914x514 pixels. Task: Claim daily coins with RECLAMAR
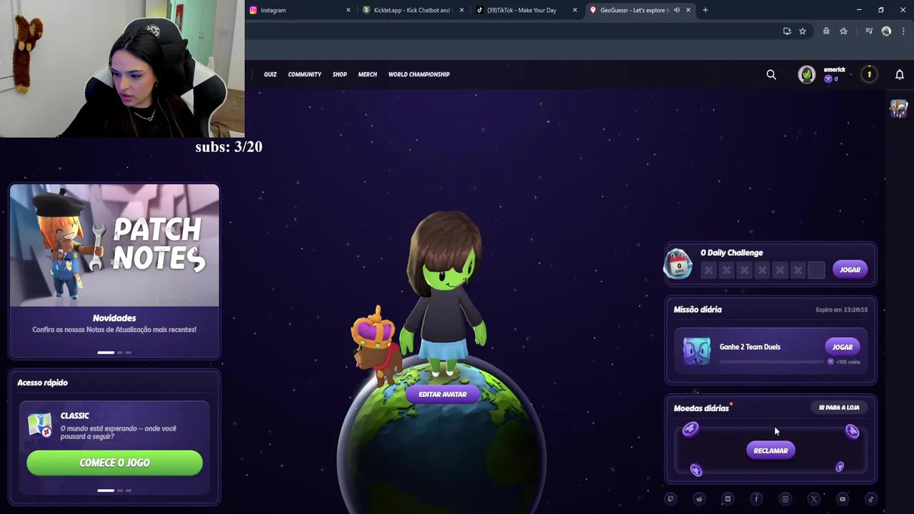770,450
